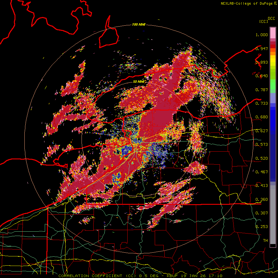
Task: Click the CORRELATION COEFFICIENT (CC) product title
Action: (97, 276)
